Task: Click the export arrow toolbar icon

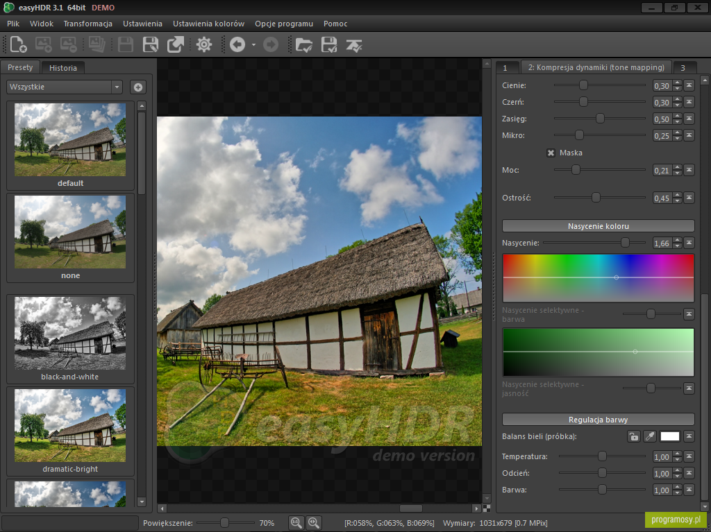Action: coord(176,44)
